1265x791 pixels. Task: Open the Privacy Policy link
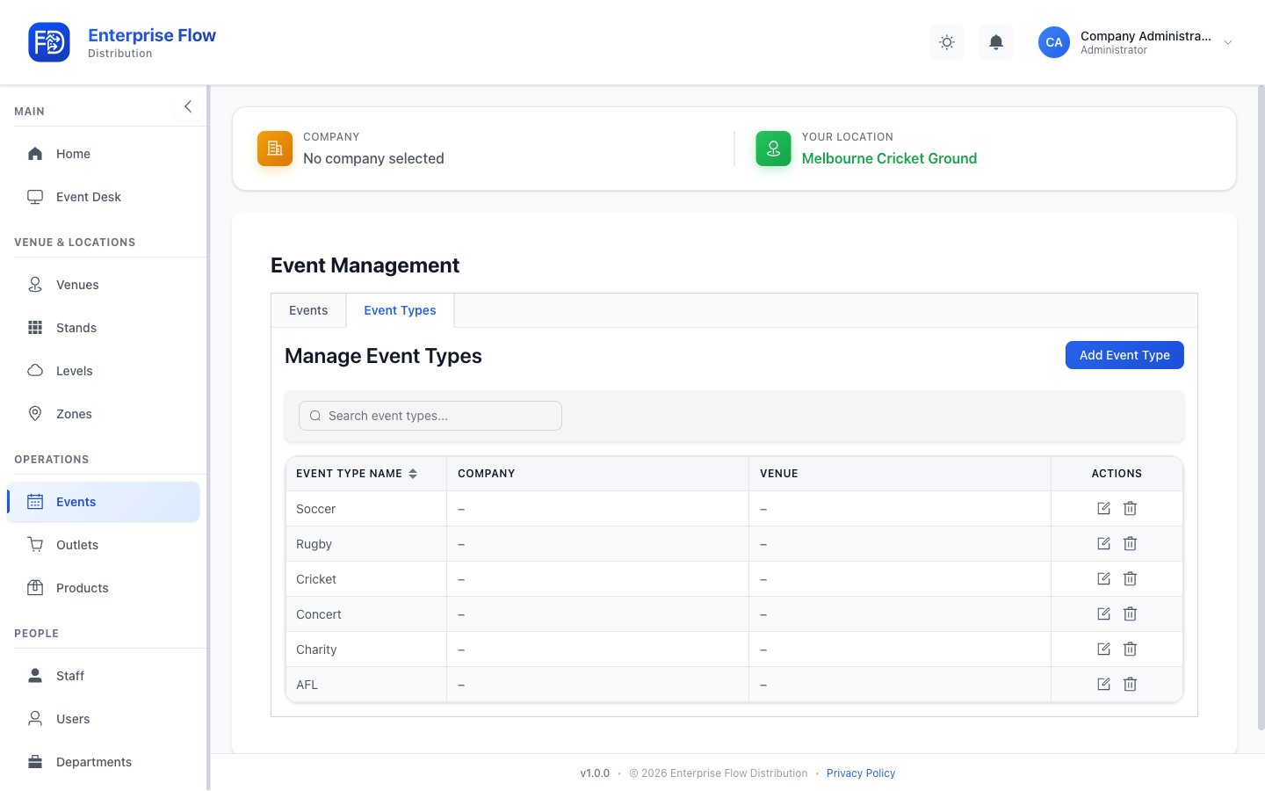point(861,773)
